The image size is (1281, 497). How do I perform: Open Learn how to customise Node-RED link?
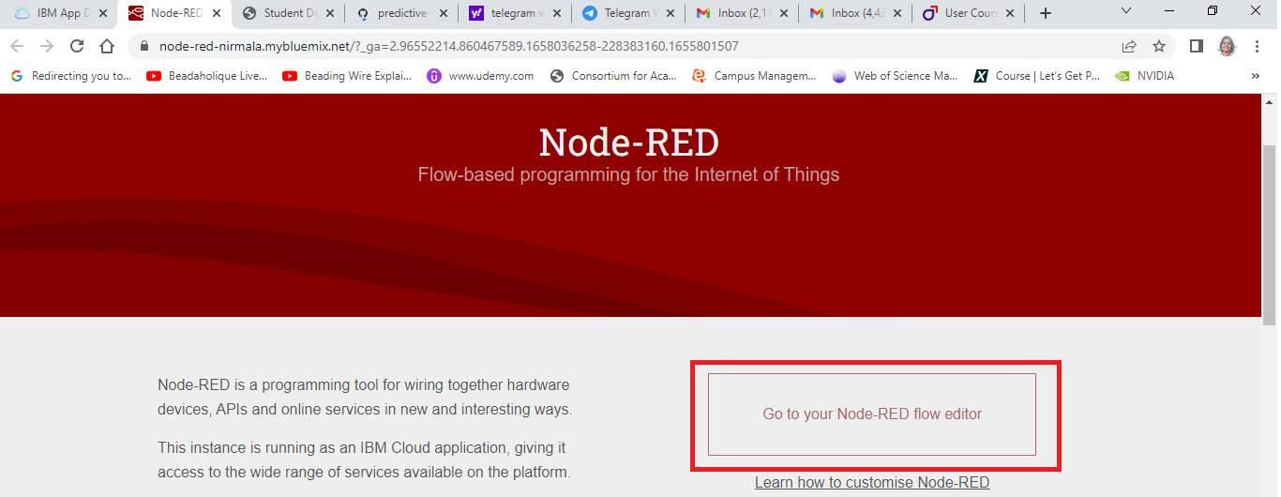(x=872, y=482)
